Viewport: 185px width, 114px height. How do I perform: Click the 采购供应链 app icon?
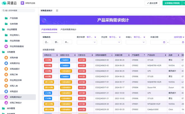click(22, 3)
